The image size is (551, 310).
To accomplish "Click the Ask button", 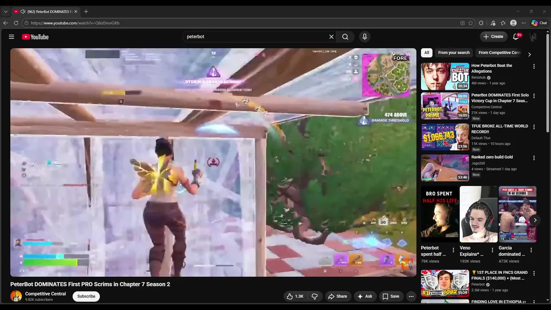I will tap(365, 296).
